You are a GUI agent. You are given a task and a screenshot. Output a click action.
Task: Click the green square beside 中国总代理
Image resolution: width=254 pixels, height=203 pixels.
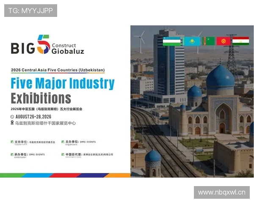pos(62,155)
